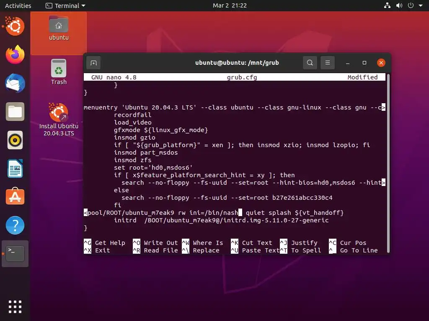Click the terminal vertical scrollbar
This screenshot has width=429, height=321.
[388, 163]
